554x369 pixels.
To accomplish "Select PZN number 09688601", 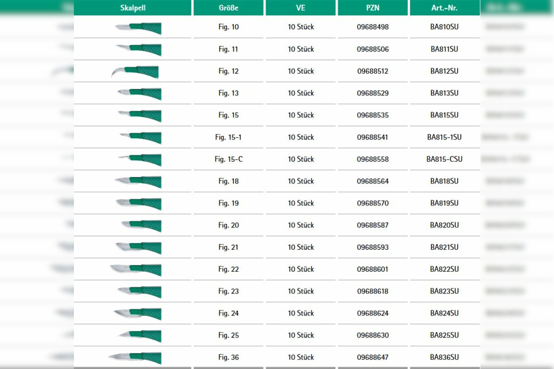I will pos(373,269).
